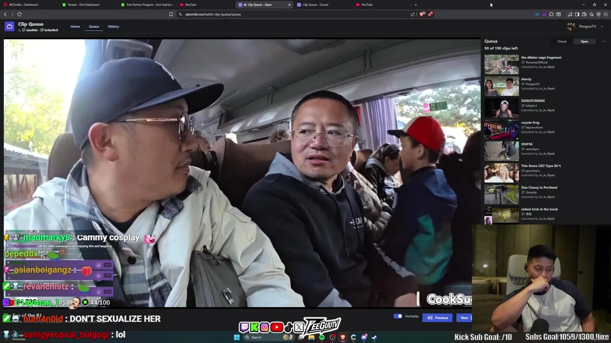The height and width of the screenshot is (343, 611).
Task: Close the Clip Queue - Open tab
Action: (x=289, y=5)
